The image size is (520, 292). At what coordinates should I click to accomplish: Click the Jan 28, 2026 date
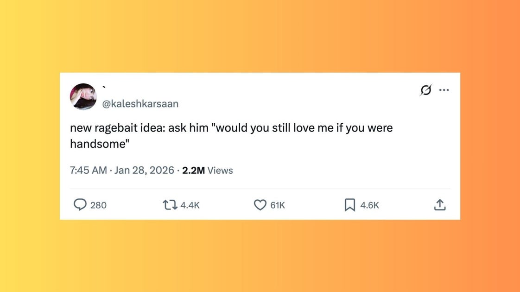[x=144, y=170]
